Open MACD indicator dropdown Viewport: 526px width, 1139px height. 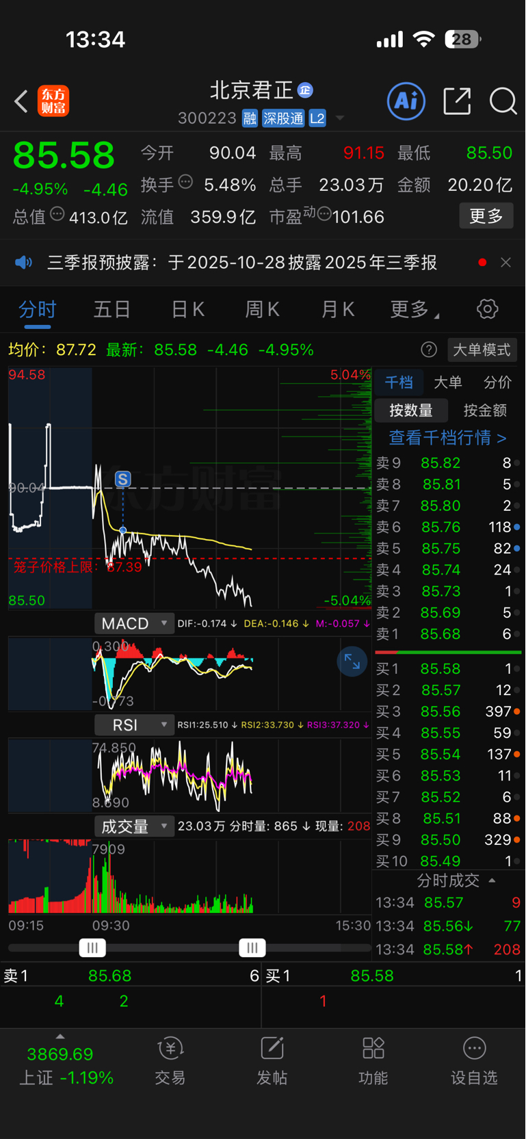134,624
